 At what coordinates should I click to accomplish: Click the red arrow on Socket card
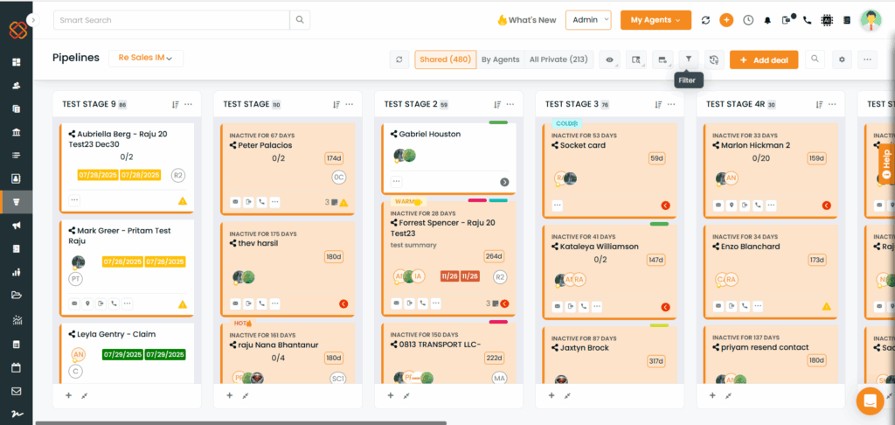click(665, 206)
